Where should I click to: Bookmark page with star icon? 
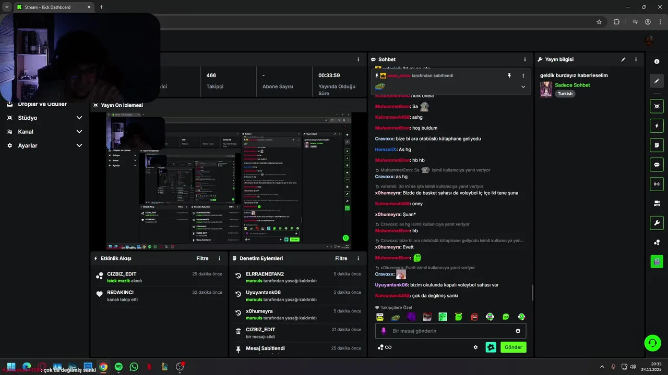click(599, 22)
